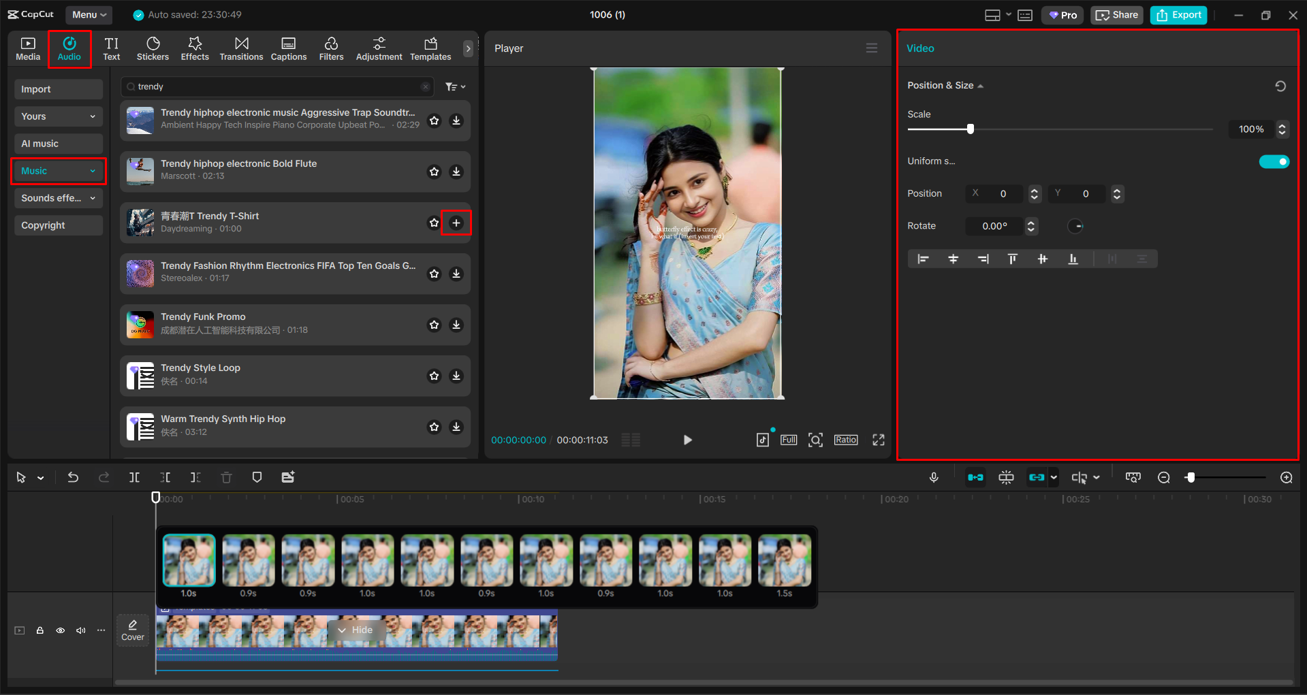1307x695 pixels.
Task: Open the Transitions panel
Action: tap(241, 48)
